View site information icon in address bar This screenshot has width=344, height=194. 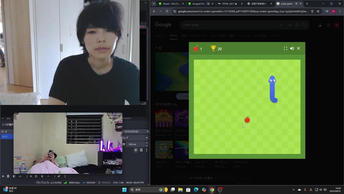pos(174,11)
